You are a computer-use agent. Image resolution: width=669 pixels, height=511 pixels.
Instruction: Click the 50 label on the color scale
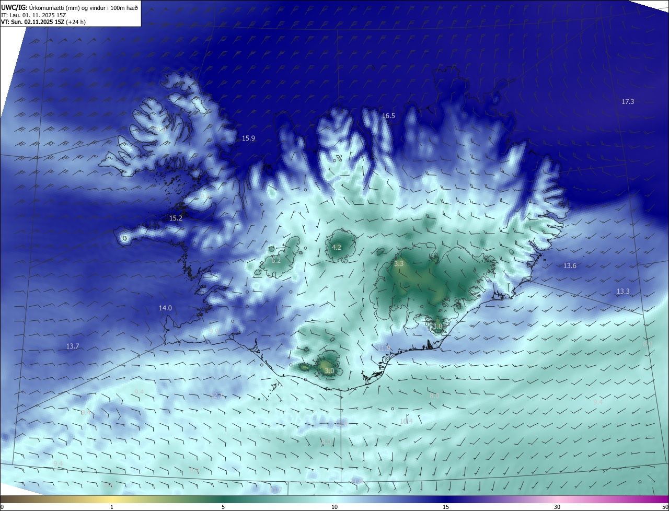click(665, 507)
